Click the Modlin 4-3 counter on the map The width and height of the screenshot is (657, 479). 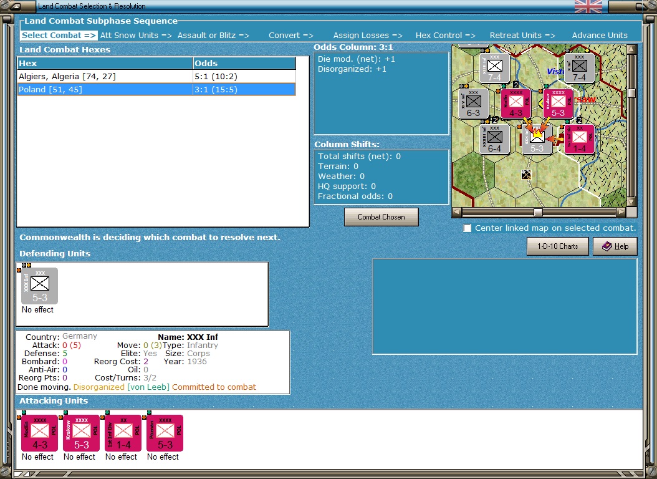[x=516, y=104]
